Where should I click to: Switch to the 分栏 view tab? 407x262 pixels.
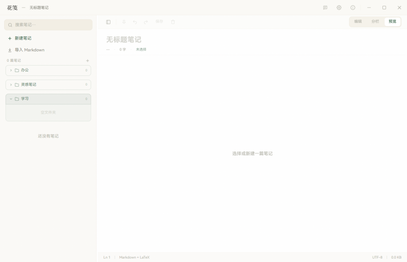(375, 21)
